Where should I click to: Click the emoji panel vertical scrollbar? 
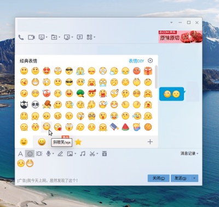(x=156, y=77)
